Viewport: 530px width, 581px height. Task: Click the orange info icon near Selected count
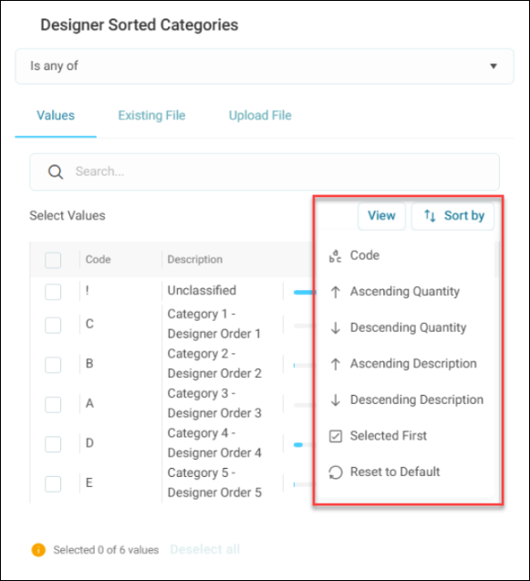(38, 550)
